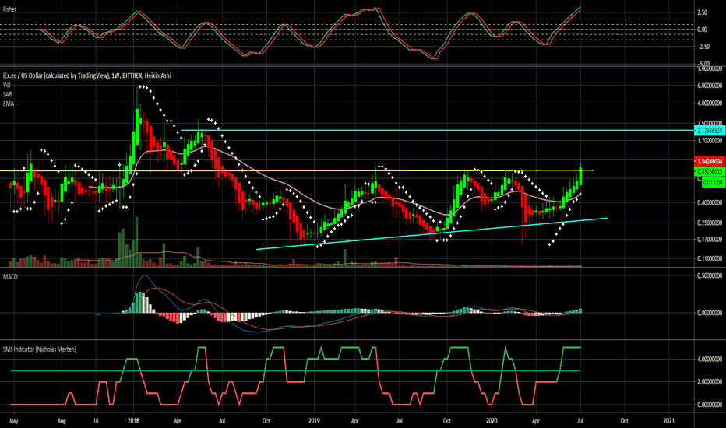This screenshot has height=428, width=726.
Task: Click the 01:13:58 bar countdown label
Action: 713,183
